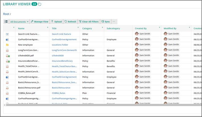This screenshot has height=117, width=202.
Task: Sort by the Category column header
Action: coord(87,28)
